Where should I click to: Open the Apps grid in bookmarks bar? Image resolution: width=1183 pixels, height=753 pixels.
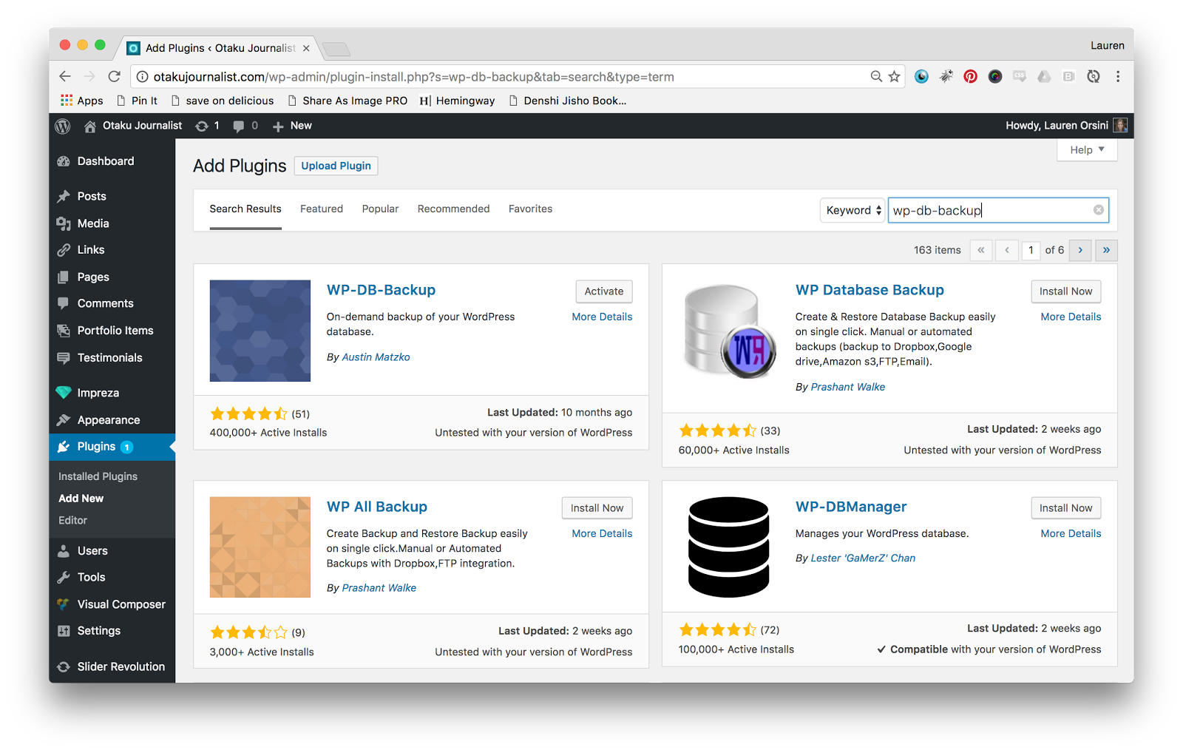tap(81, 101)
